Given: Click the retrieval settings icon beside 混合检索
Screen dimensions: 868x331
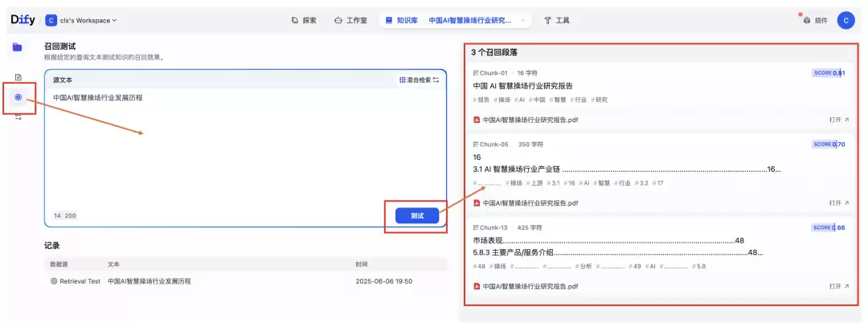Looking at the screenshot, I should [x=436, y=80].
